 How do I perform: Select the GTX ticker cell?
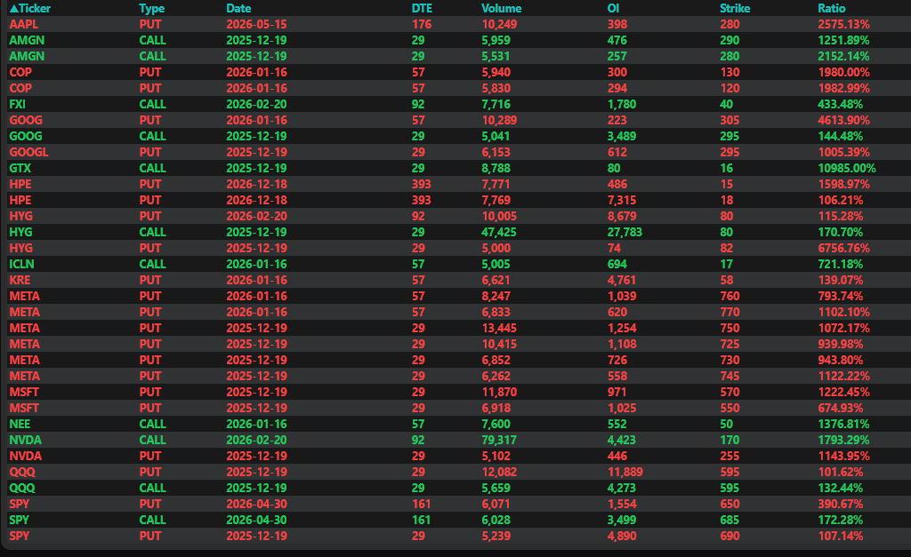(x=20, y=168)
